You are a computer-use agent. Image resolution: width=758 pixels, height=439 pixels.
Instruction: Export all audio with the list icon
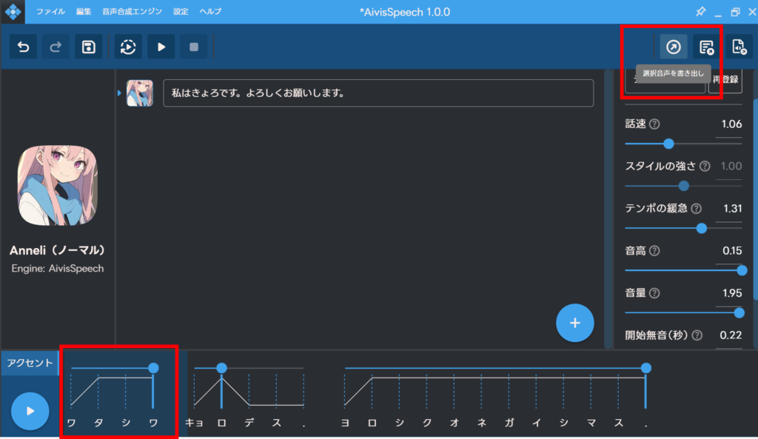pos(706,47)
